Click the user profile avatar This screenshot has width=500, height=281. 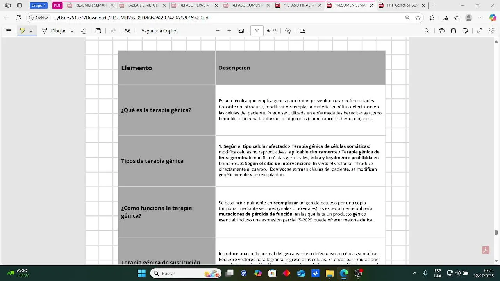[x=469, y=18]
